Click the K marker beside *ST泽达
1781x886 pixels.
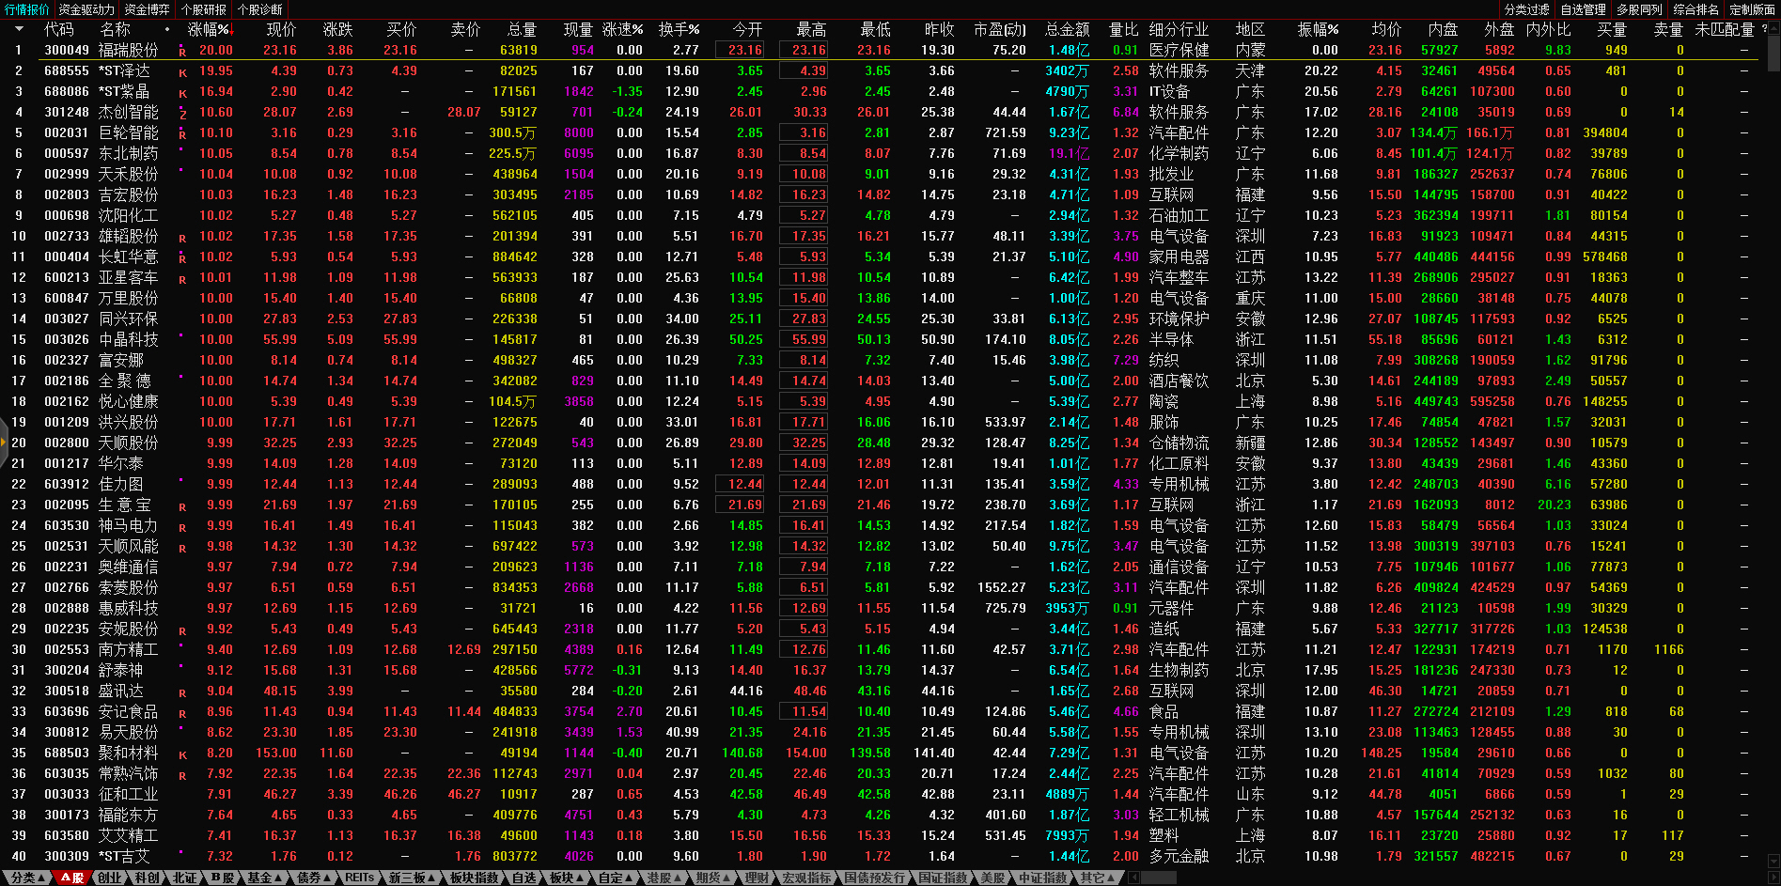(182, 72)
